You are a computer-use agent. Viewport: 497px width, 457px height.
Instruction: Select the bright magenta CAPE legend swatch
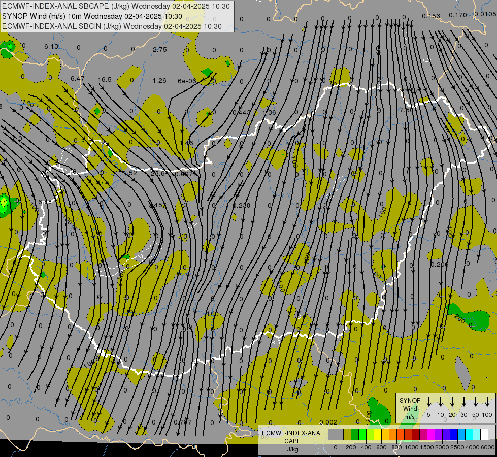pyautogui.click(x=431, y=435)
